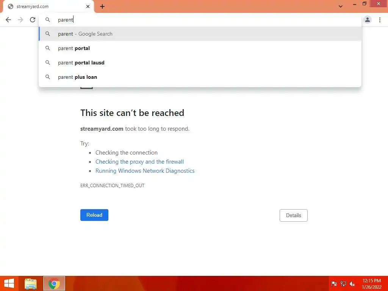This screenshot has height=291, width=388.
Task: Click the blue Reload button
Action: click(x=94, y=215)
